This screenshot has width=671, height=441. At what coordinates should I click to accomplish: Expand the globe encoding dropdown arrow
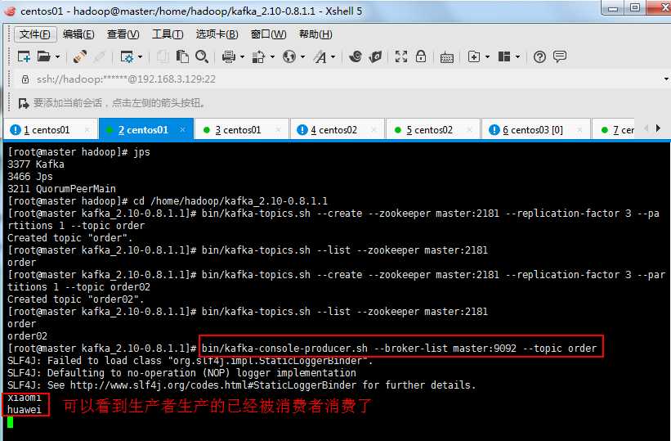coord(302,56)
